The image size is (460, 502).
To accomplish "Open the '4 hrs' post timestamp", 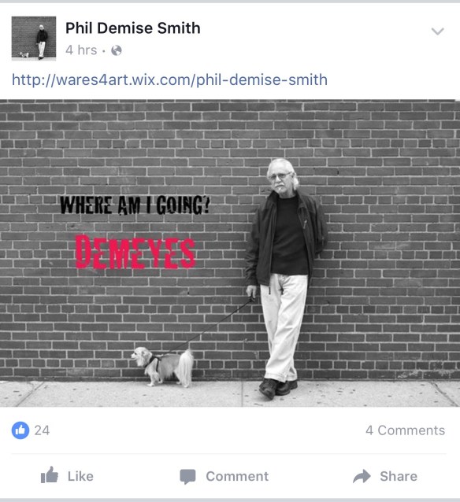I will (x=81, y=50).
